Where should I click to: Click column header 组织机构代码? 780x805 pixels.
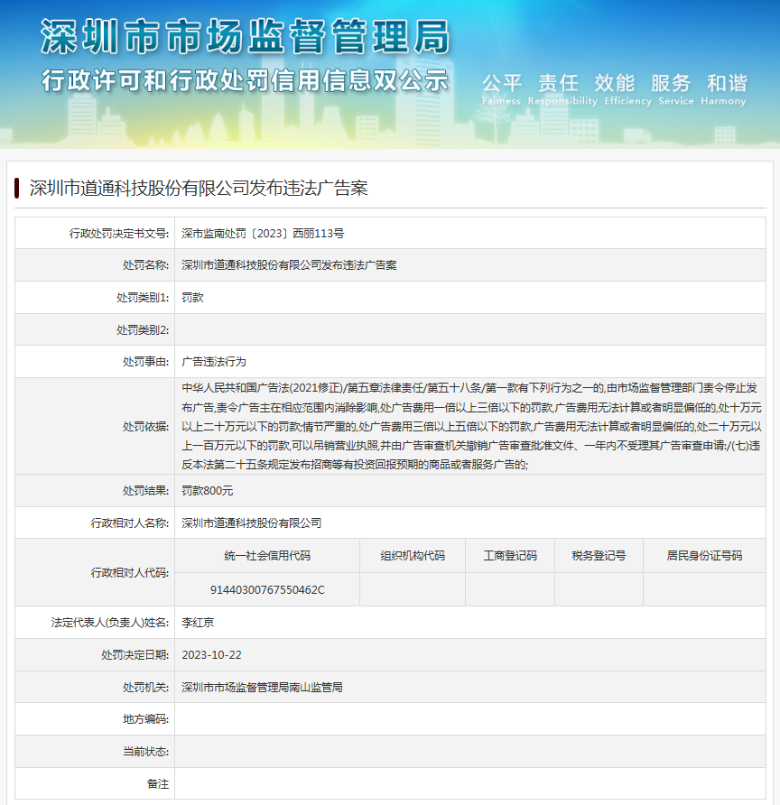tap(413, 556)
